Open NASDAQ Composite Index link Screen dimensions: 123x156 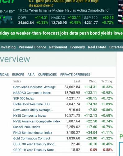32,93
